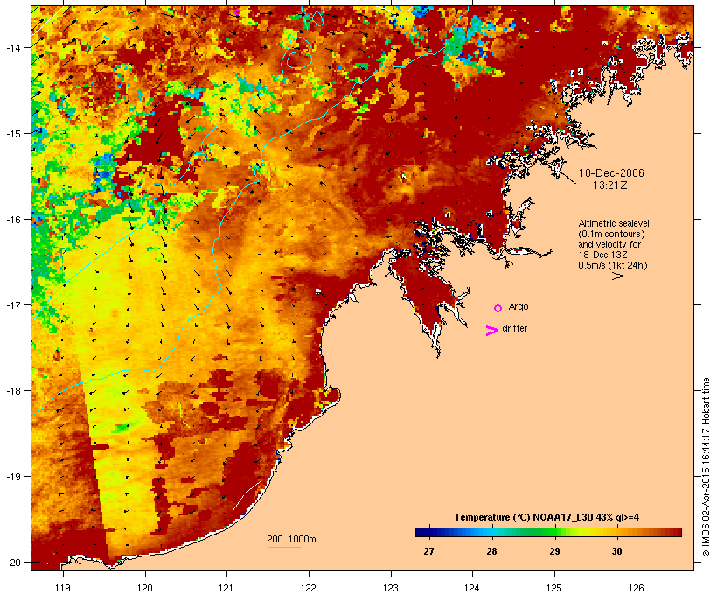
Task: Click the '126' longitude axis label
Action: point(636,588)
